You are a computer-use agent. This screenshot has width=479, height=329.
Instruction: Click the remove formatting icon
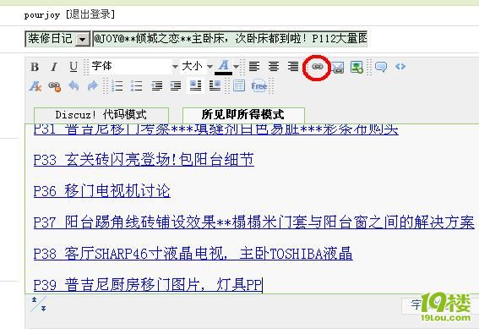coord(35,86)
